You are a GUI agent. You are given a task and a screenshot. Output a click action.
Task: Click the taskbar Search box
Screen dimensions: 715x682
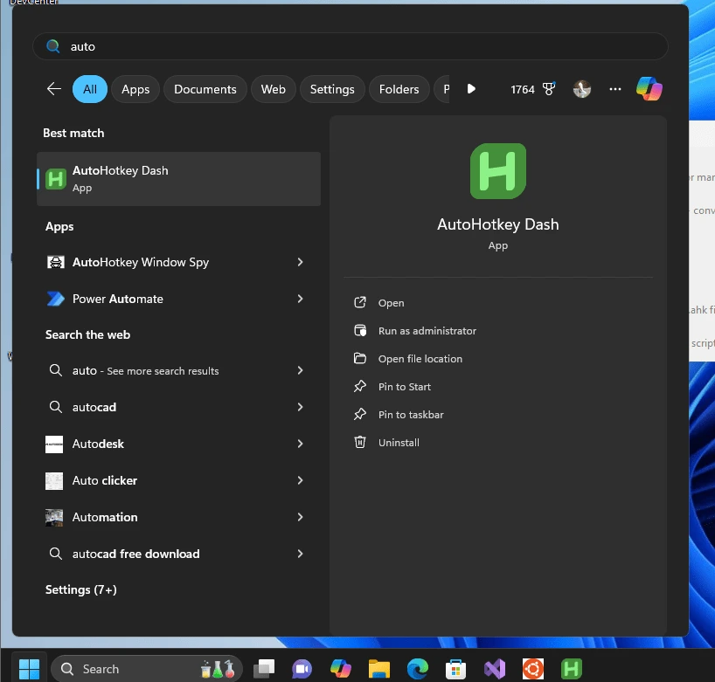(147, 669)
